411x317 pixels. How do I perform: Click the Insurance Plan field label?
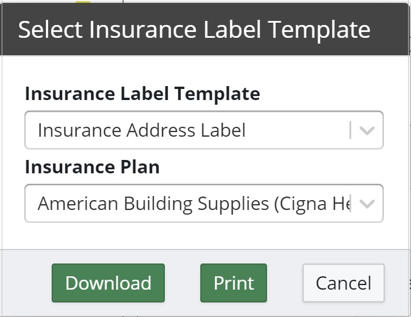(92, 168)
